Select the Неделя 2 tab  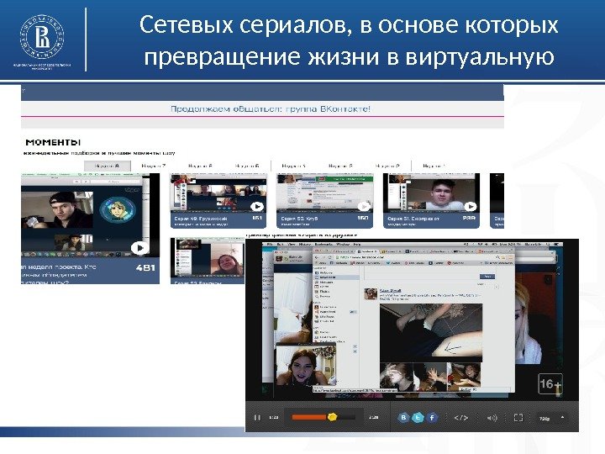click(x=387, y=166)
